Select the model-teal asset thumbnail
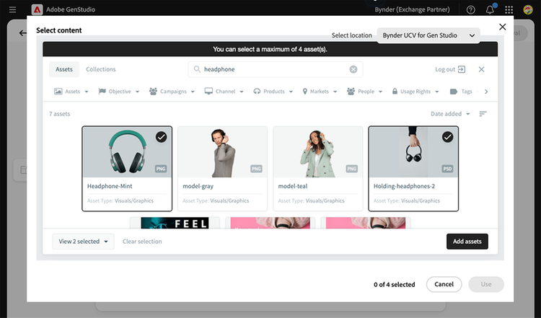Screen dimensions: 541x318 click(318, 152)
